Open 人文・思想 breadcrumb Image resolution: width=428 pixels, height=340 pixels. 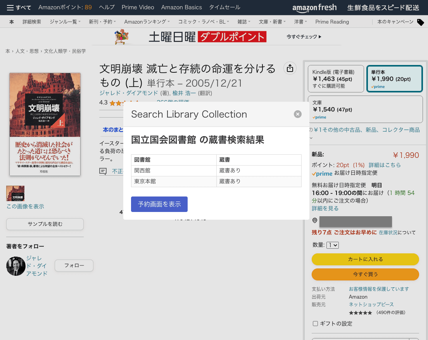(27, 51)
